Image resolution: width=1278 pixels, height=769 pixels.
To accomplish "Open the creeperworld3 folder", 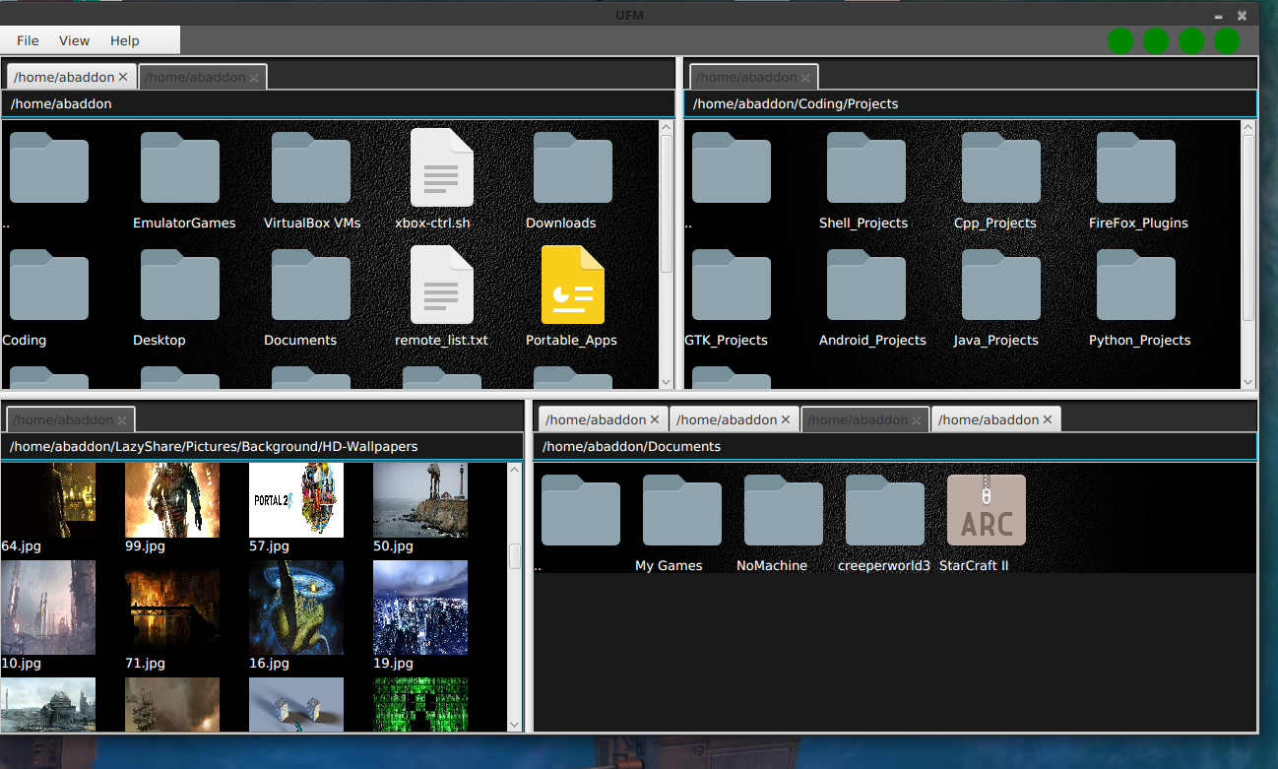I will pyautogui.click(x=884, y=511).
